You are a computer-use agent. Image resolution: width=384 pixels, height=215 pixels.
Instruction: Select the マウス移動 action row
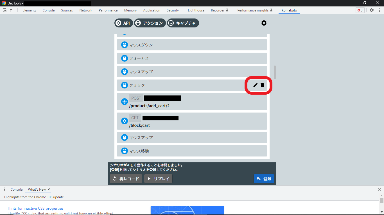192,151
